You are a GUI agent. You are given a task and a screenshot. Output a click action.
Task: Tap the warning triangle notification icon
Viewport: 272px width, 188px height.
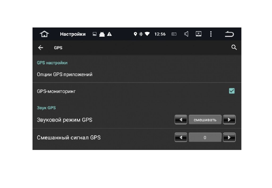pos(109,34)
